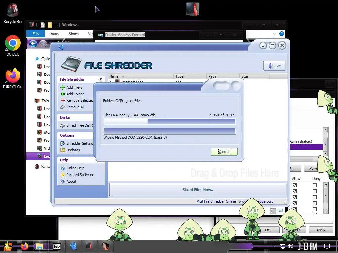Show hidden tray icons chevron

point(274,246)
